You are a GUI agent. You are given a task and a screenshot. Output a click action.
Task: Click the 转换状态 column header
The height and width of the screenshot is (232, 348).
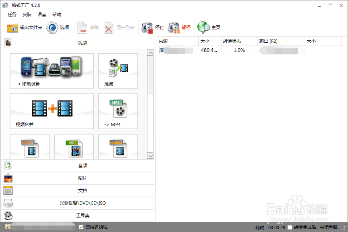(x=239, y=41)
